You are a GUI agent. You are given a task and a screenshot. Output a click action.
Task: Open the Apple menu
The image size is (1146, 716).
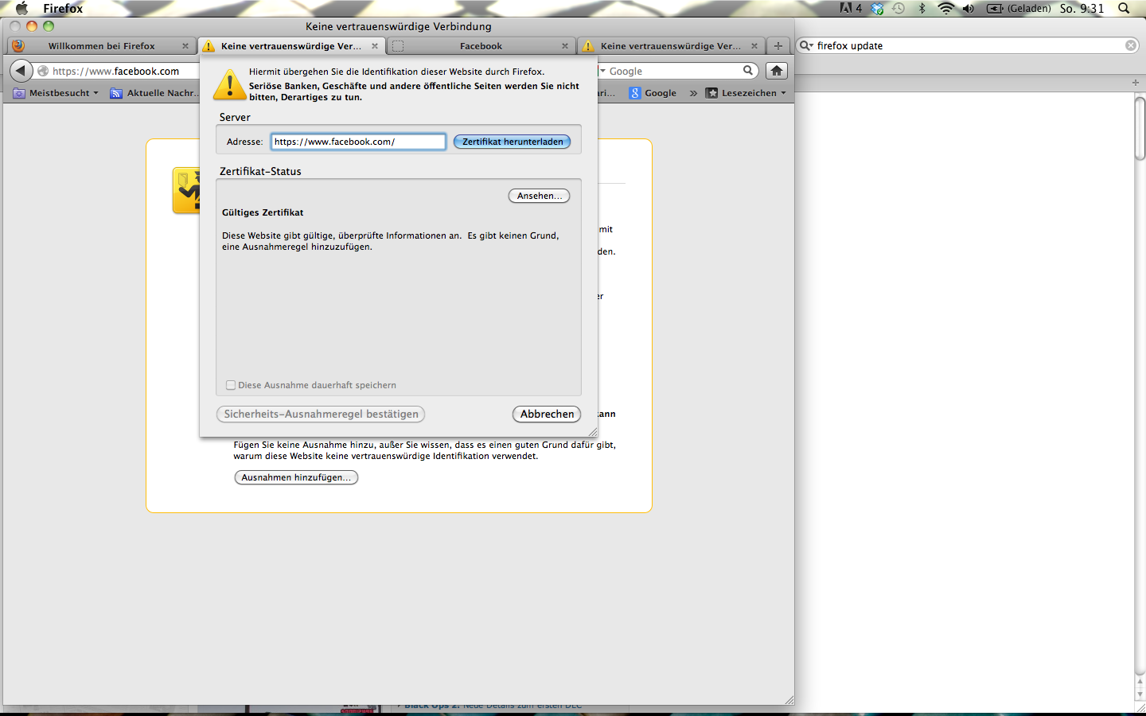click(x=21, y=8)
